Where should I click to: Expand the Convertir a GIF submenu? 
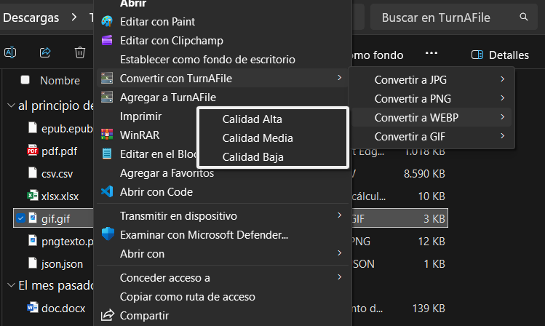click(x=437, y=136)
